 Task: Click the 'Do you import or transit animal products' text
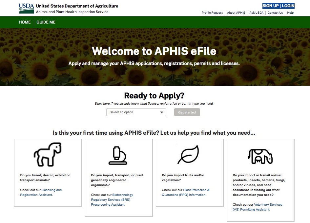259,185
